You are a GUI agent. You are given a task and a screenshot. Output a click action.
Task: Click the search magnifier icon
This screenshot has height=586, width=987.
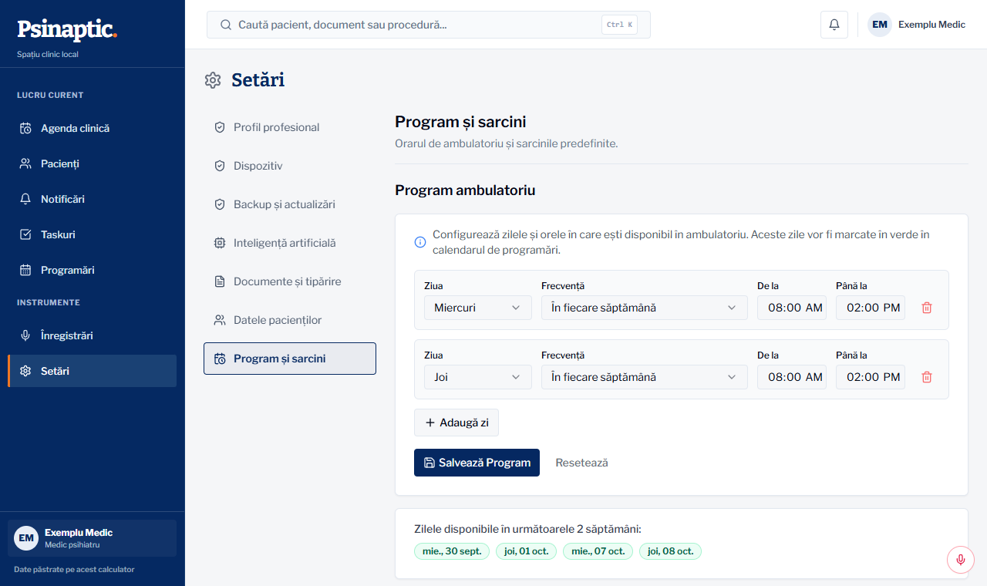click(x=226, y=25)
